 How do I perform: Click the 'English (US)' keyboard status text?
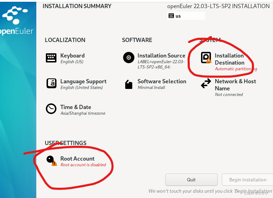tap(72, 62)
